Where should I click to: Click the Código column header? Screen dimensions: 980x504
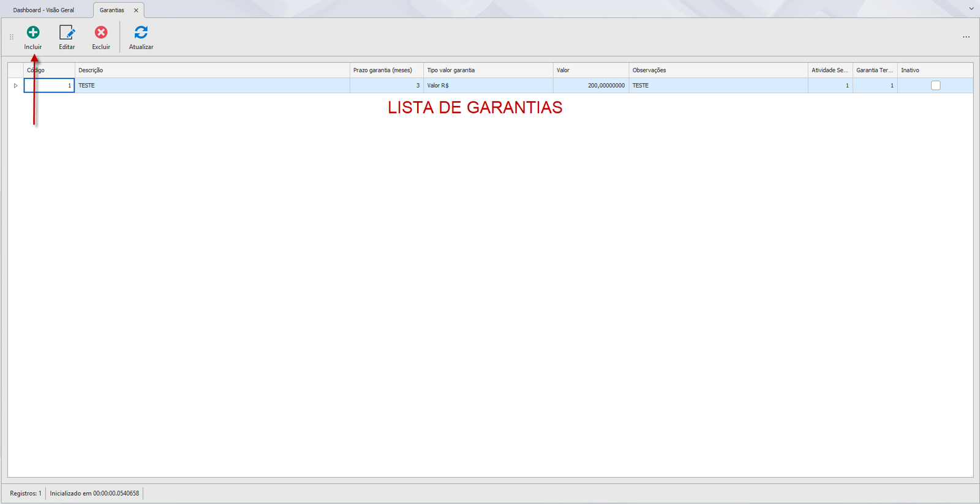pyautogui.click(x=49, y=70)
